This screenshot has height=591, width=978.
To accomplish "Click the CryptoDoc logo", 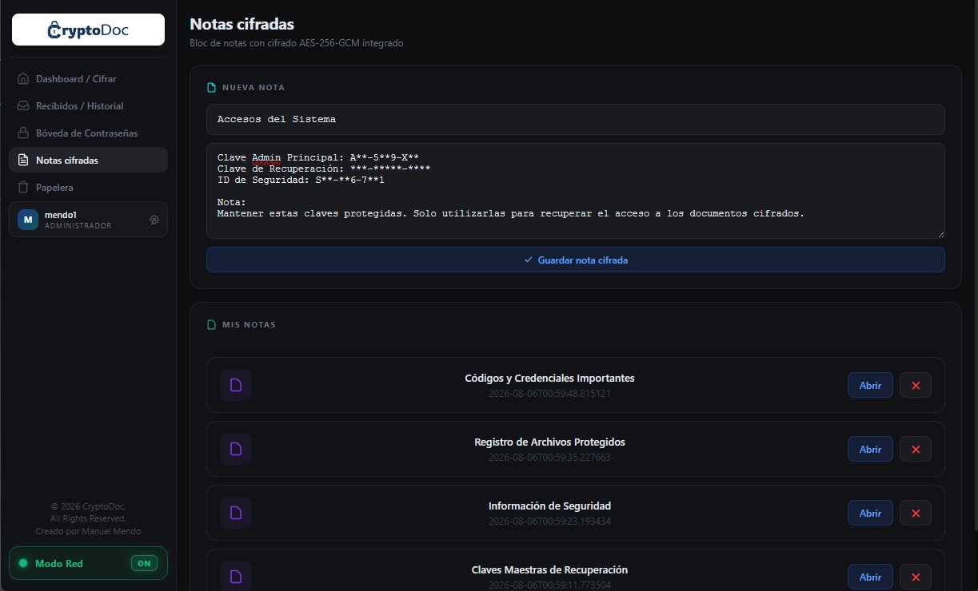I will [88, 30].
